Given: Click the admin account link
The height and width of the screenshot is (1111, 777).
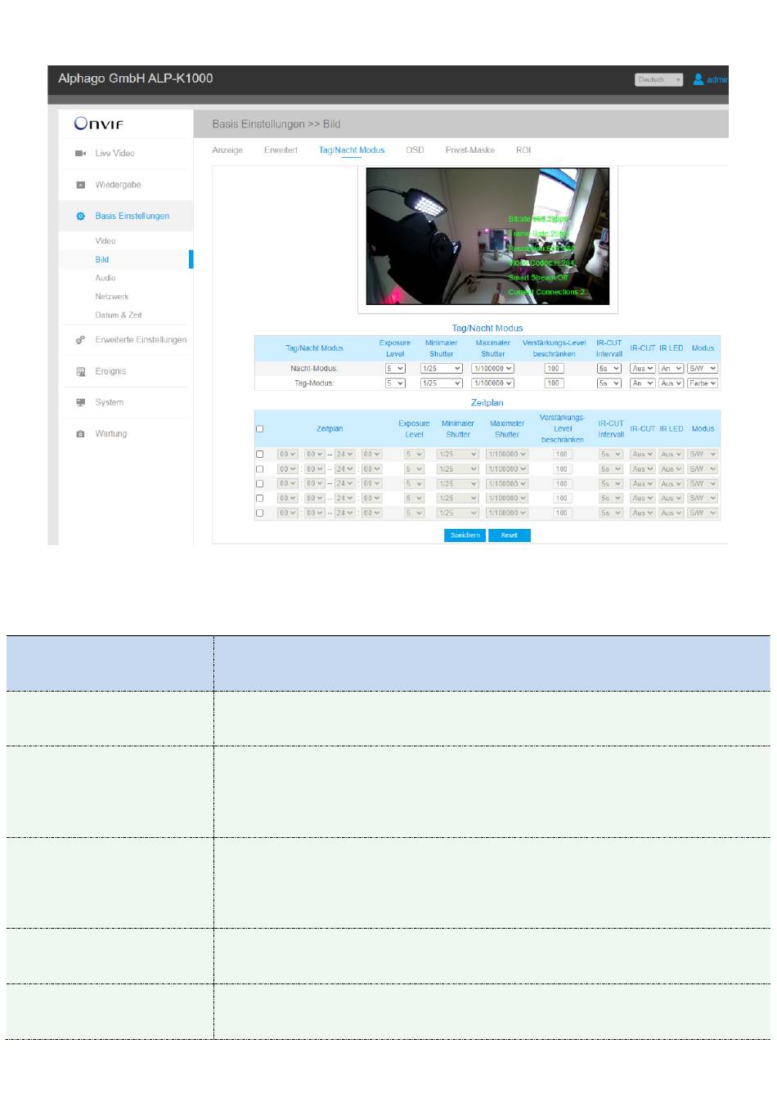Looking at the screenshot, I should [717, 79].
